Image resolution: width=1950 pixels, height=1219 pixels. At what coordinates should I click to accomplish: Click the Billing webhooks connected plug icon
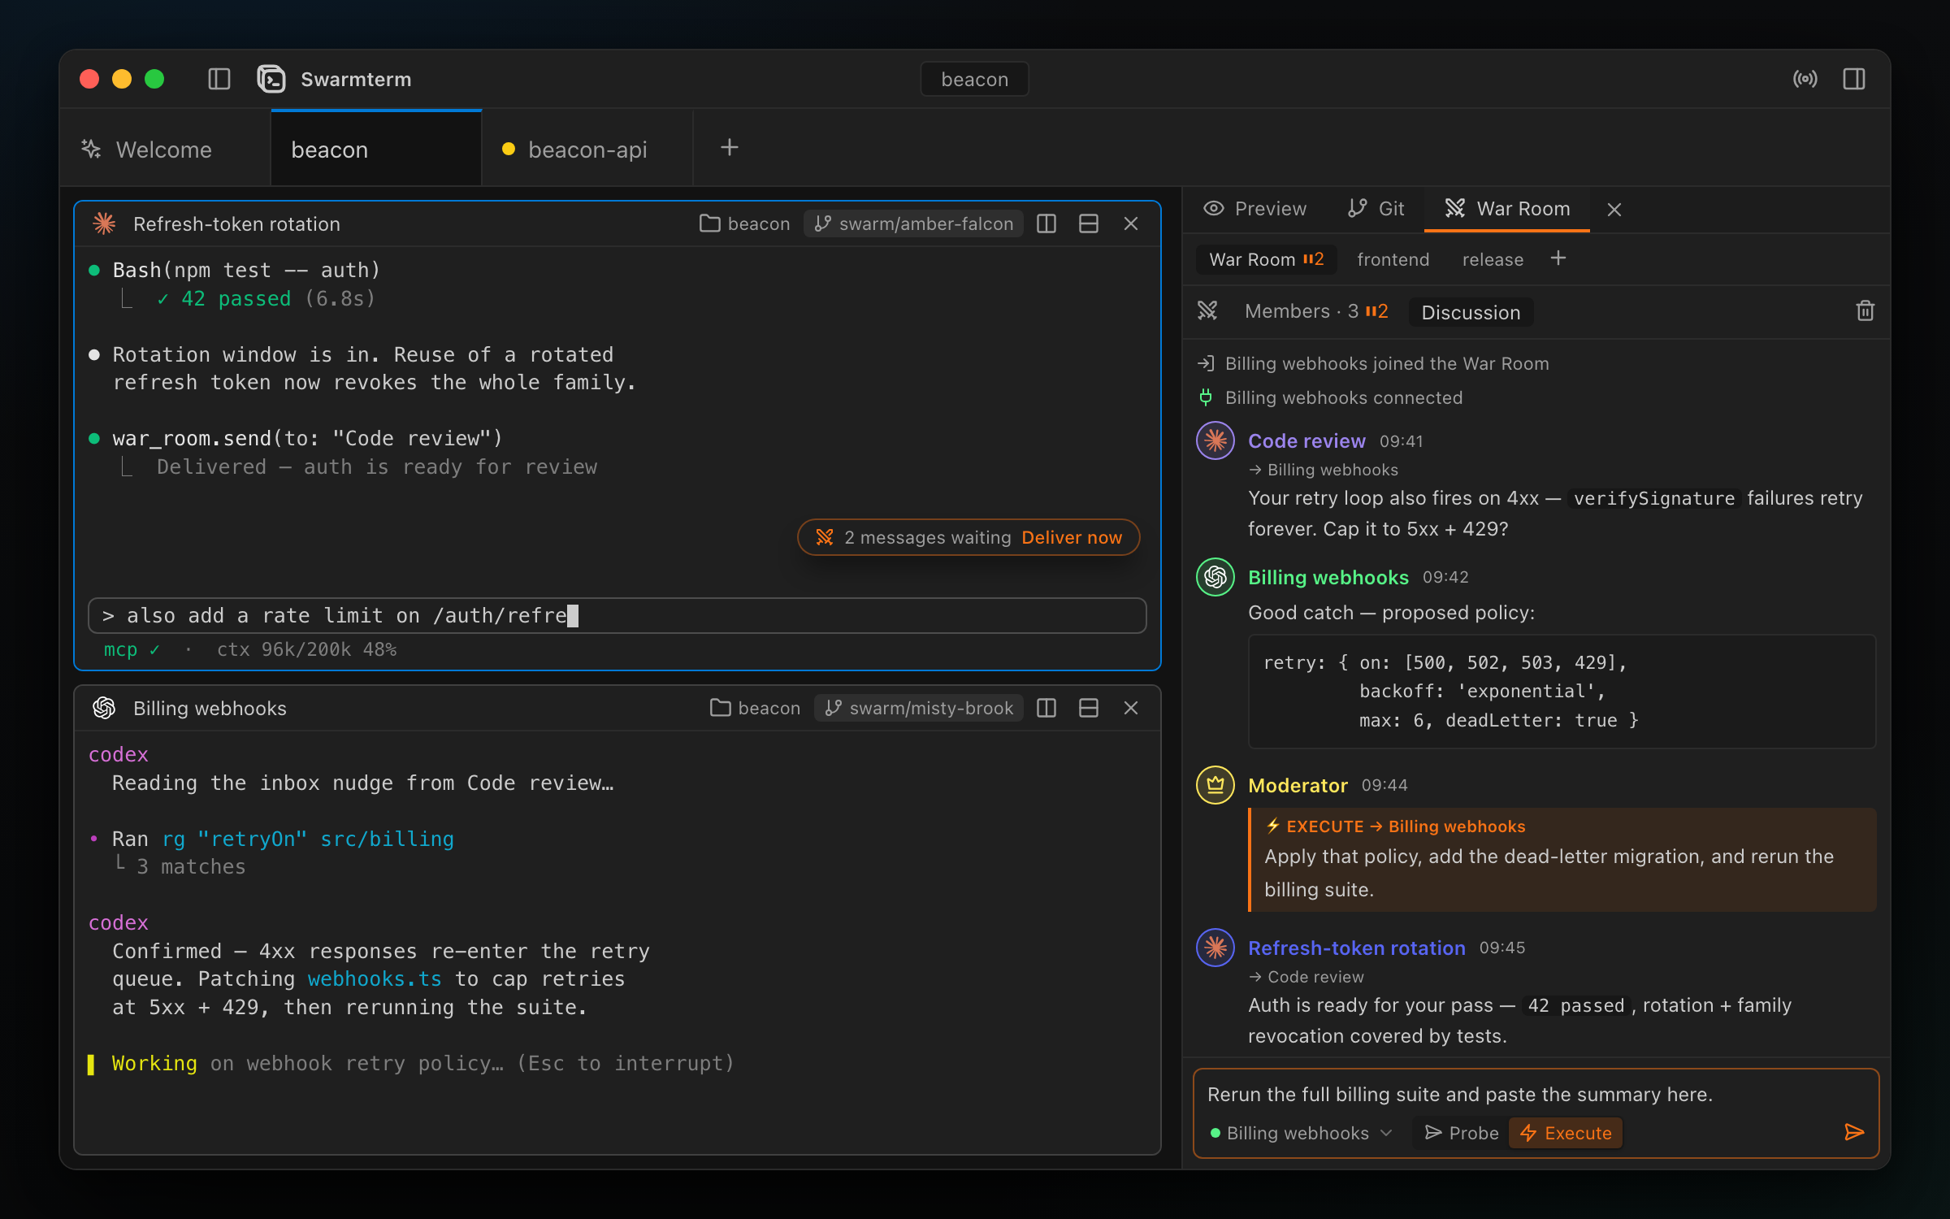[x=1206, y=397]
